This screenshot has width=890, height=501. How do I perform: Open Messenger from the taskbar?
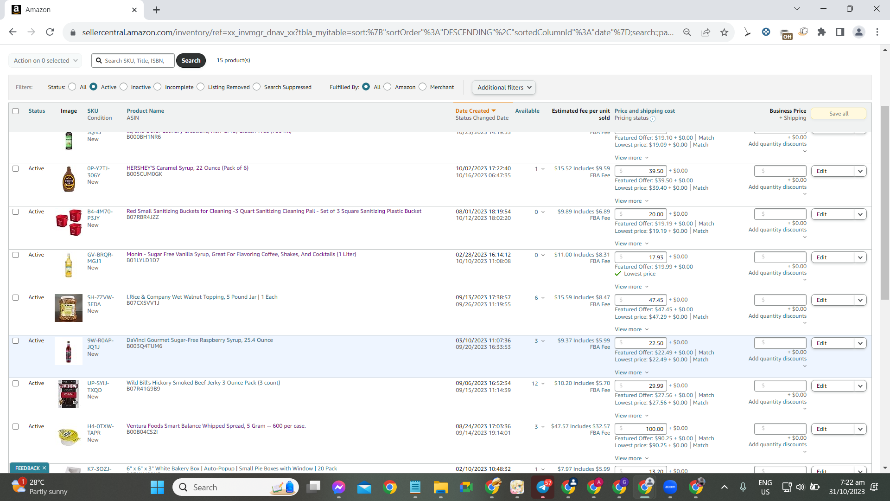pos(339,487)
